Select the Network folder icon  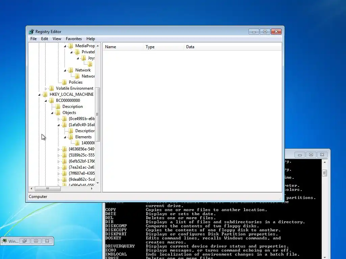click(x=71, y=70)
